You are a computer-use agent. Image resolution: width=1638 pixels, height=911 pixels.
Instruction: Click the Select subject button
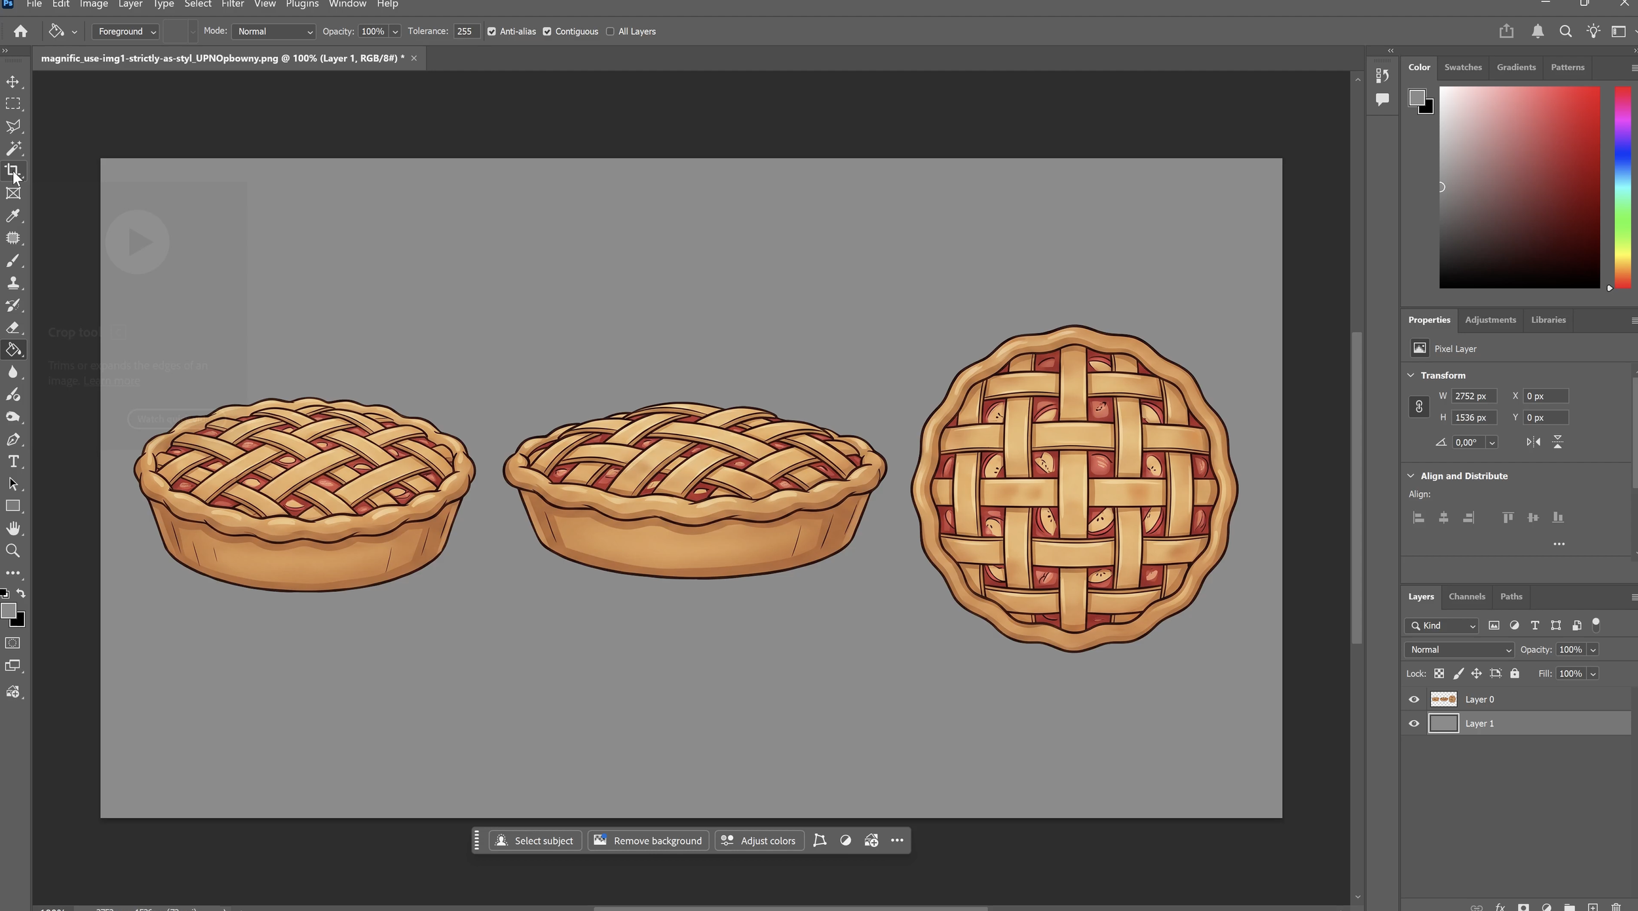point(535,841)
